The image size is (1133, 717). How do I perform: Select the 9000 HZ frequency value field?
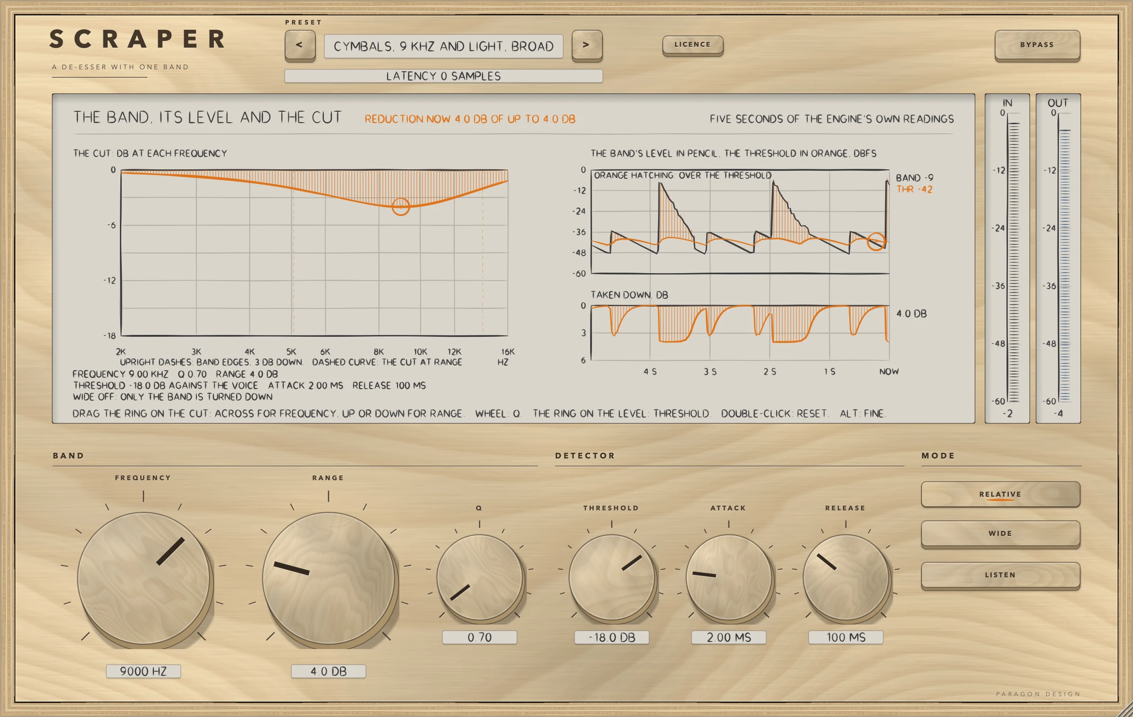click(x=144, y=671)
